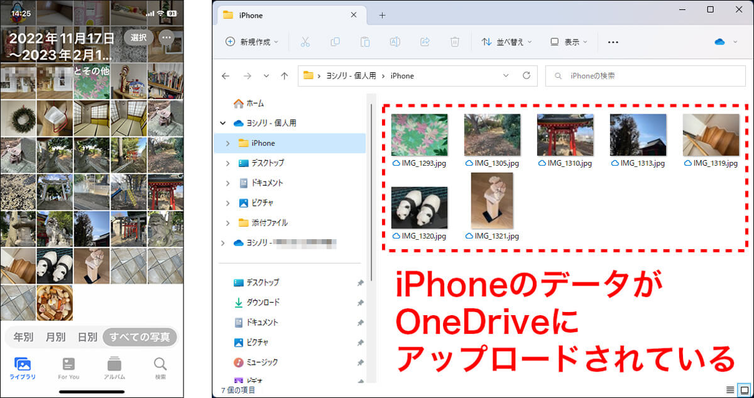Click iPhone segment in address breadcrumb

point(402,76)
